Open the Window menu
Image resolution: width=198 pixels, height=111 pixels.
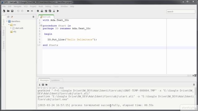pos(64,6)
